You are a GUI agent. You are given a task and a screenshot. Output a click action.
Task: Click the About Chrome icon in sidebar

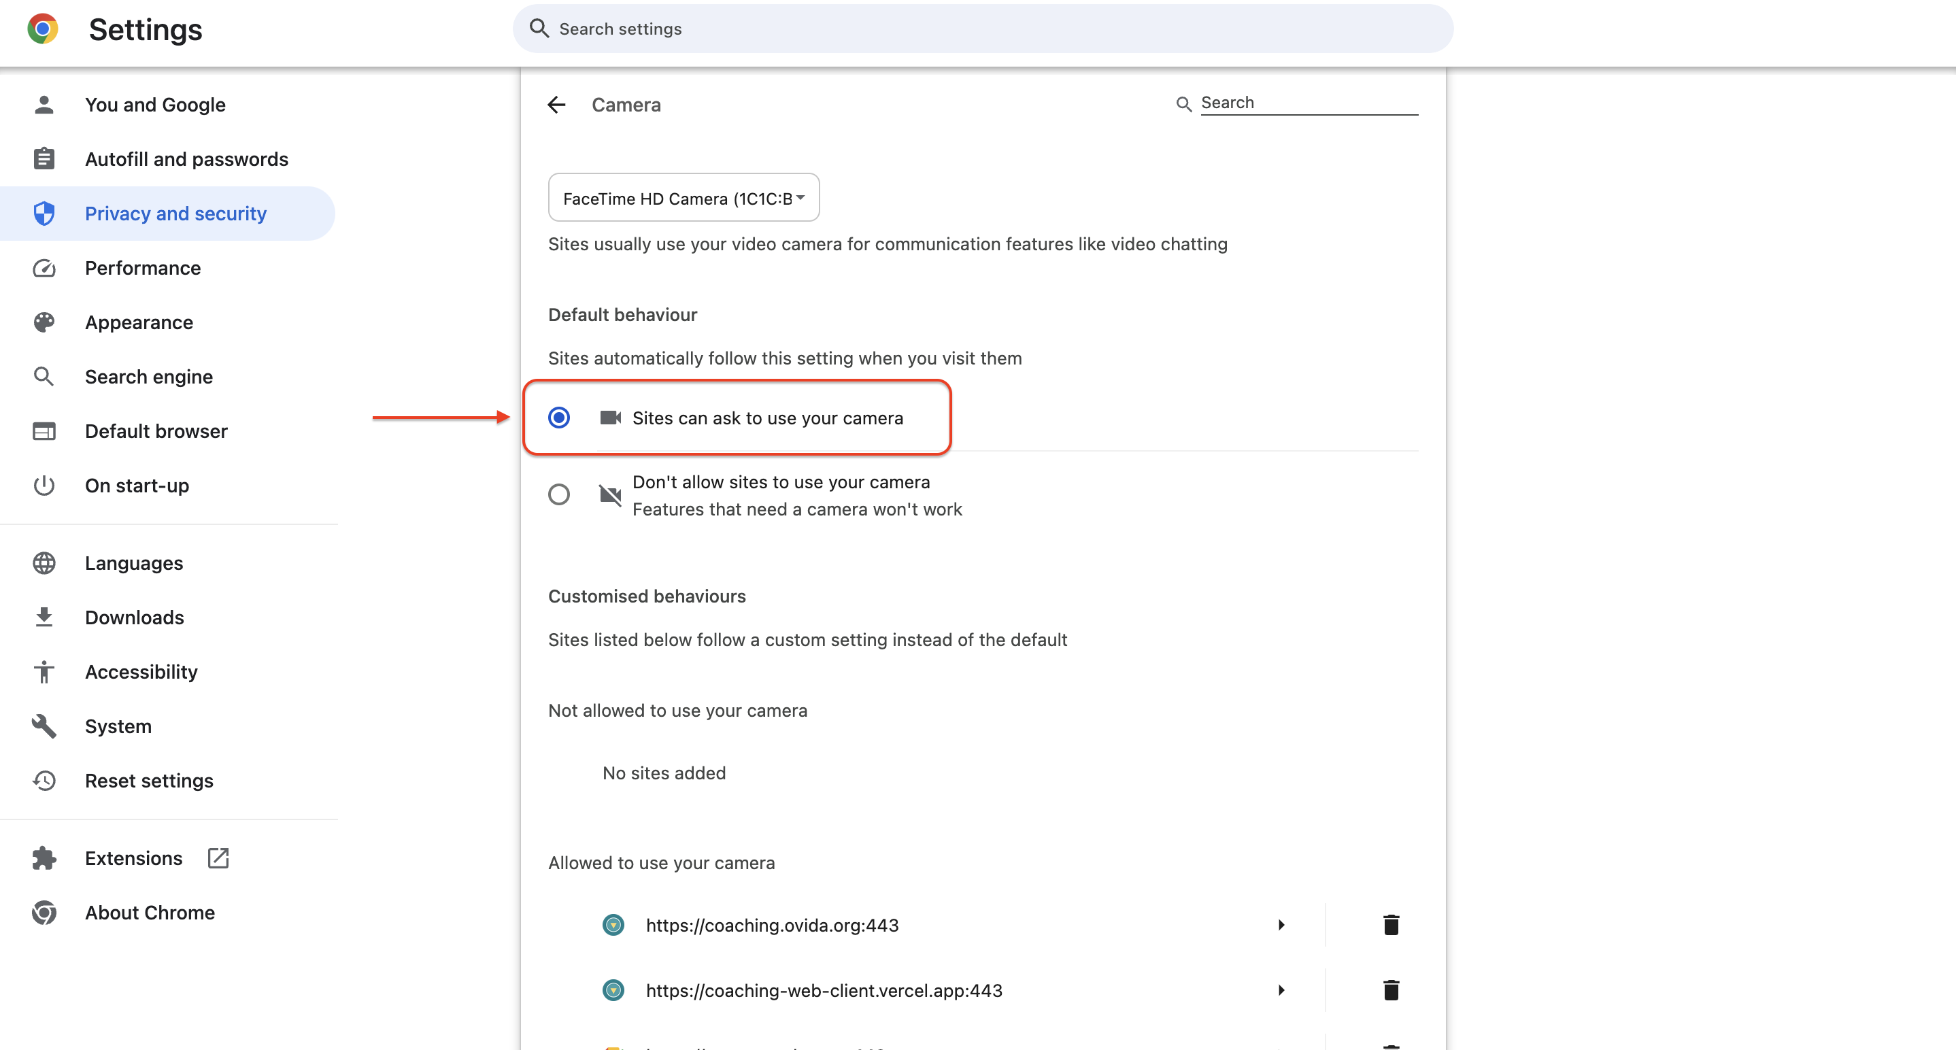(x=44, y=913)
